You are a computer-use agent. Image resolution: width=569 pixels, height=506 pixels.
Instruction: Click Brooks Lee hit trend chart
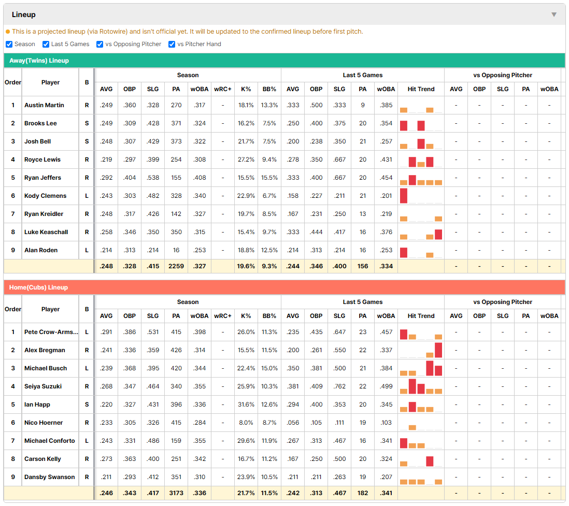pos(421,123)
